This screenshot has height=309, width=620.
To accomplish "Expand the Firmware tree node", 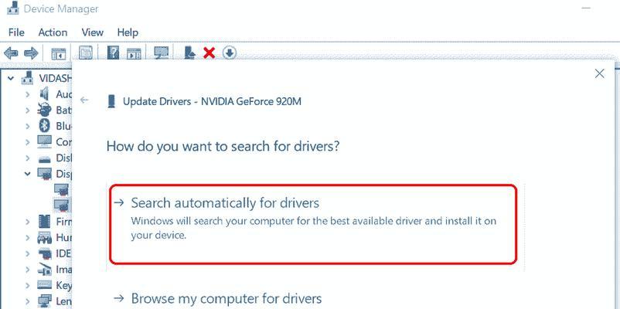I will click(x=27, y=221).
